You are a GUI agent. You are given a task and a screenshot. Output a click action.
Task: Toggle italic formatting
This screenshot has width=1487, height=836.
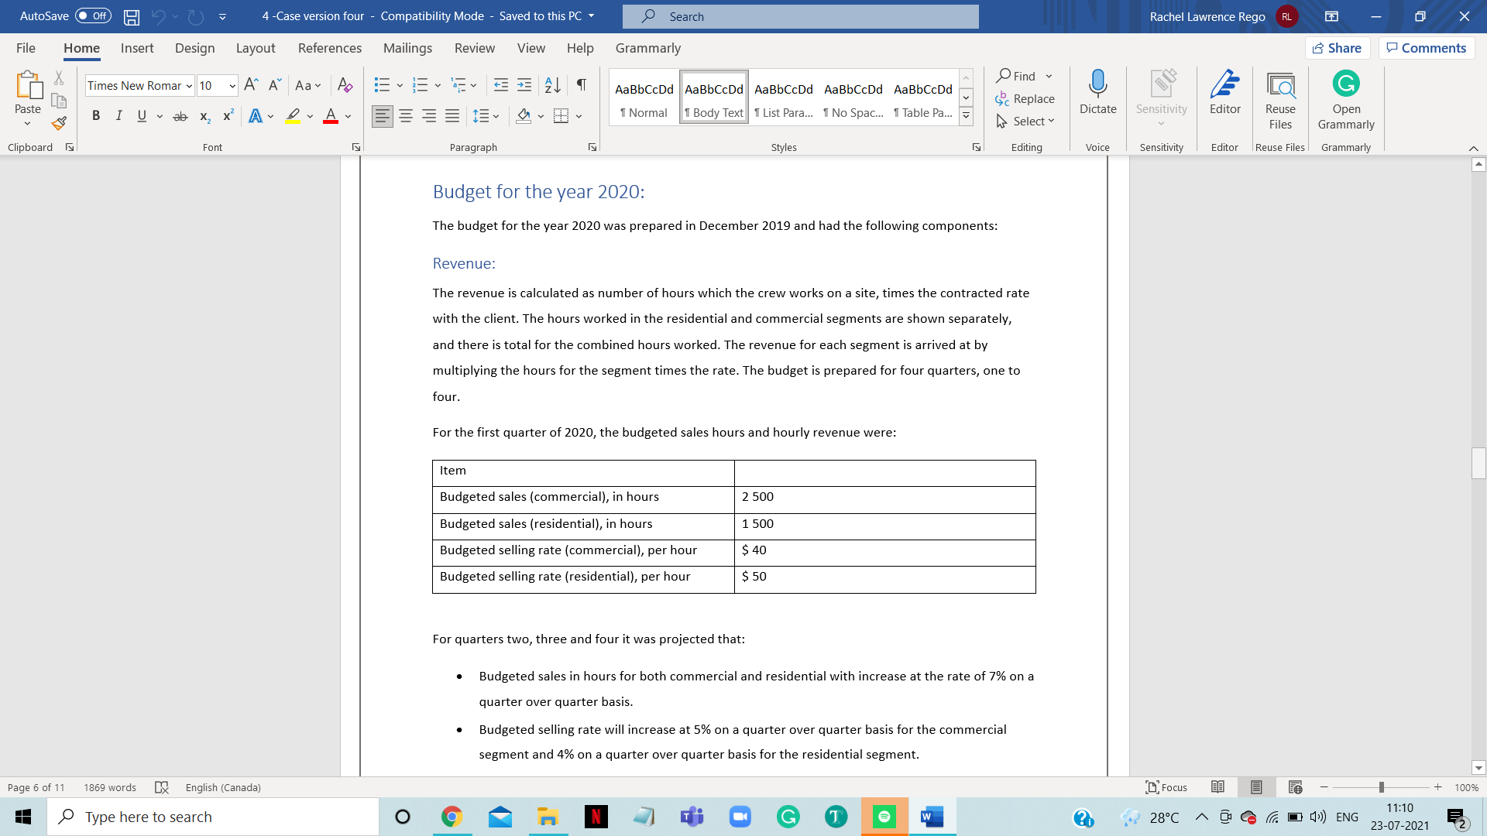(x=118, y=115)
